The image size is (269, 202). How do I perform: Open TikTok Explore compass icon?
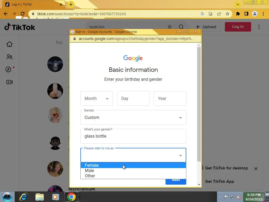[x=8, y=69]
